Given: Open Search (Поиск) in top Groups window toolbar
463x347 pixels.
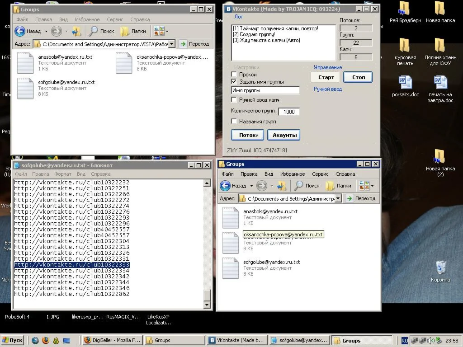Looking at the screenshot, I should click(x=102, y=31).
